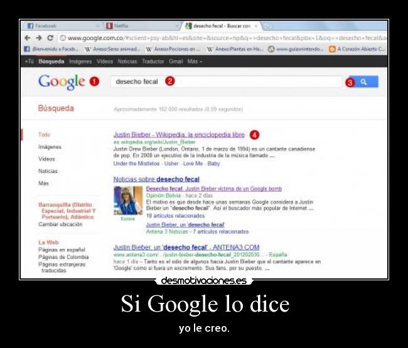The height and width of the screenshot is (348, 408).
Task: Filter results by Videos in sidebar
Action: (46, 159)
